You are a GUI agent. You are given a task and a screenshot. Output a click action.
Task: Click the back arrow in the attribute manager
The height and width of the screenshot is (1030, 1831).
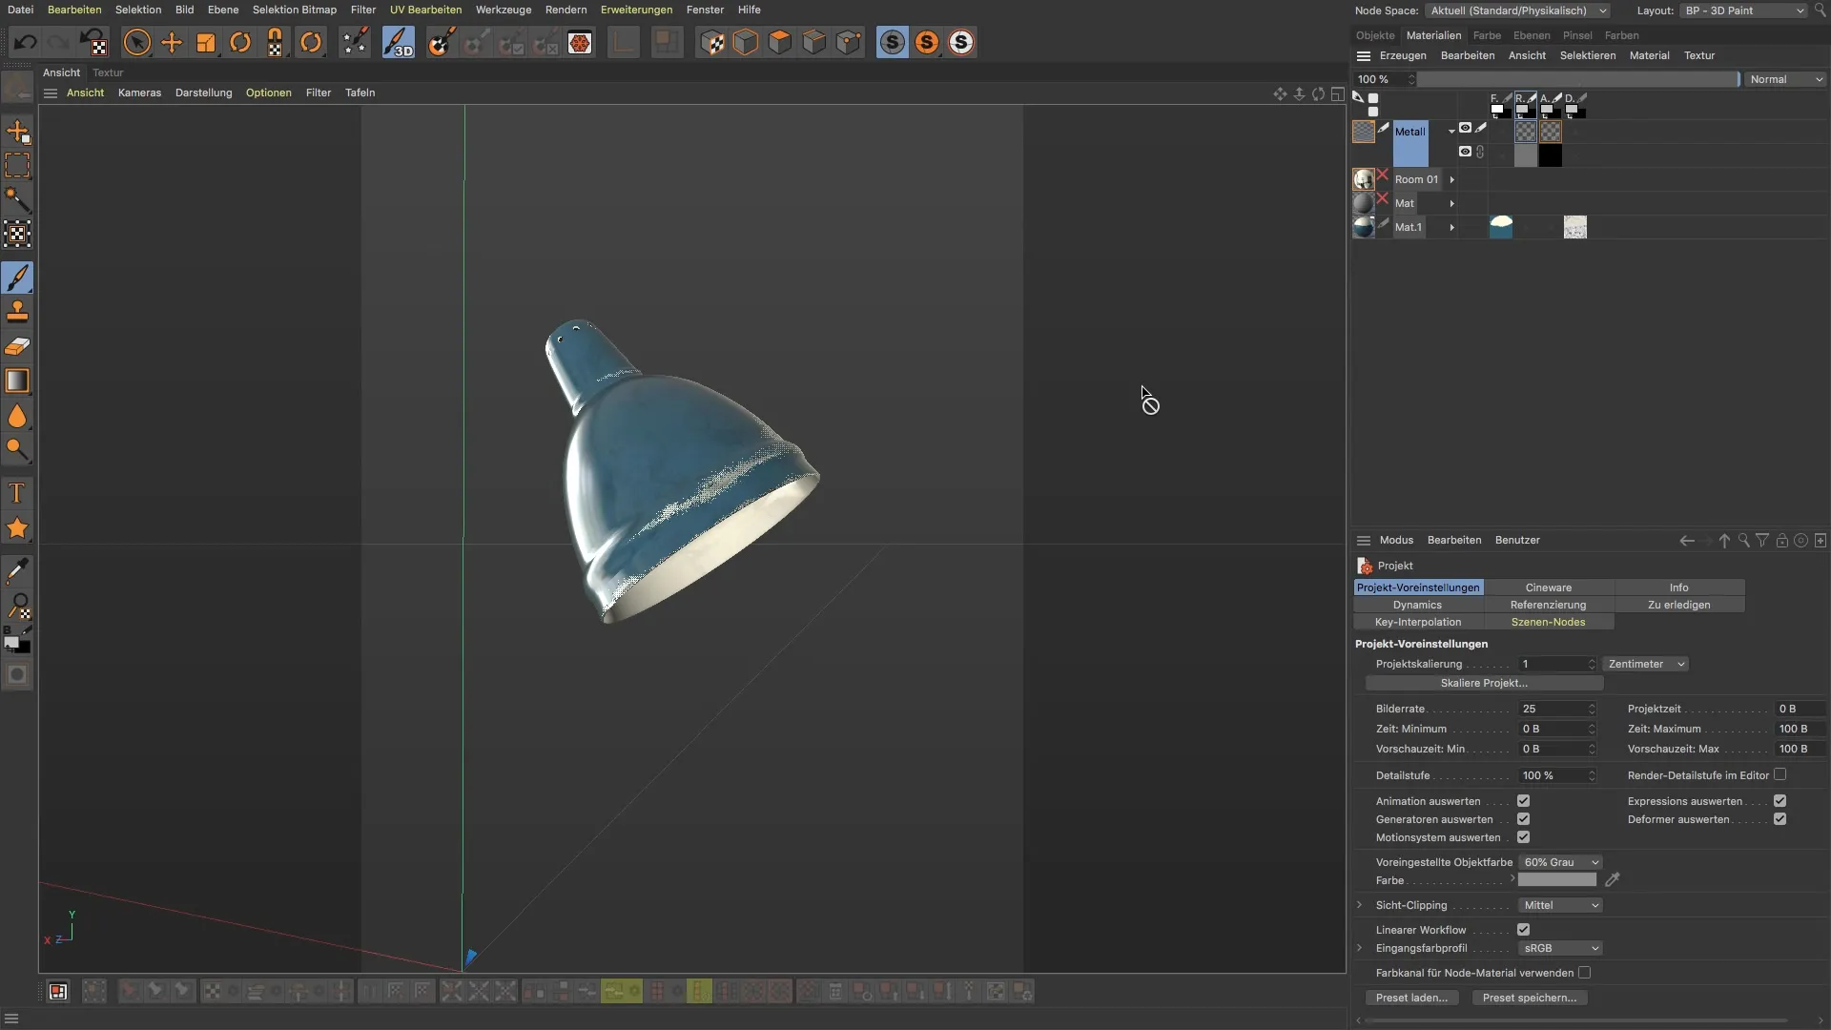(x=1687, y=541)
